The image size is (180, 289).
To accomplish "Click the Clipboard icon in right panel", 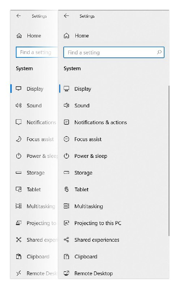I will pyautogui.click(x=67, y=256).
